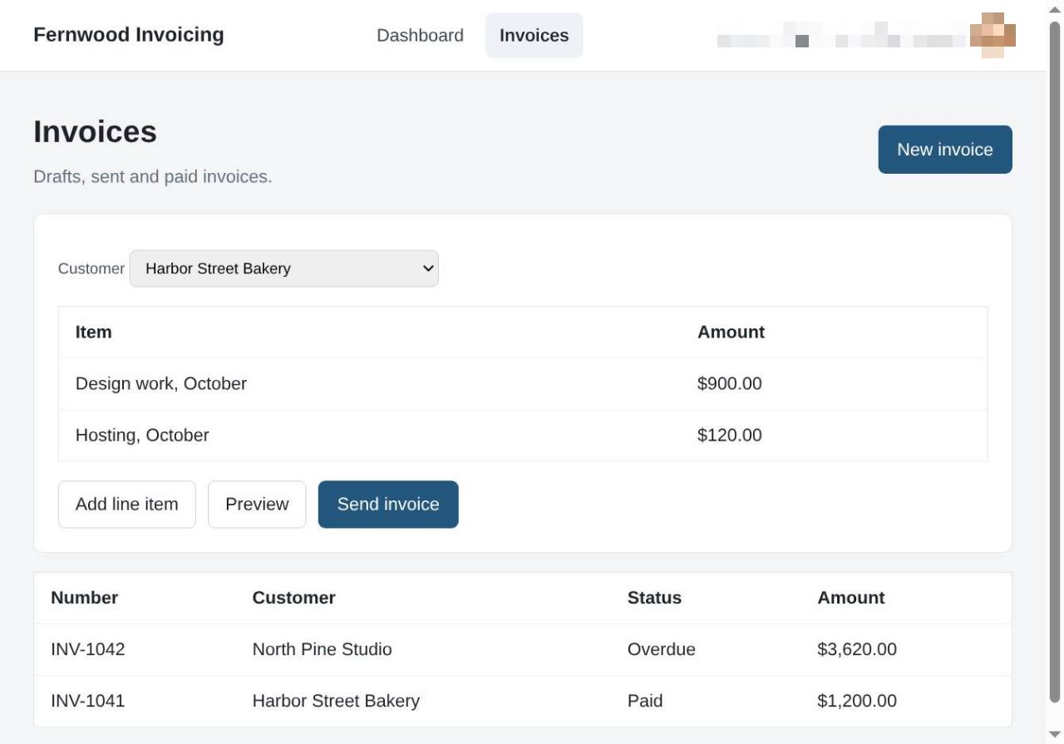Open invoice INV-1042 row
The height and width of the screenshot is (744, 1064).
523,649
